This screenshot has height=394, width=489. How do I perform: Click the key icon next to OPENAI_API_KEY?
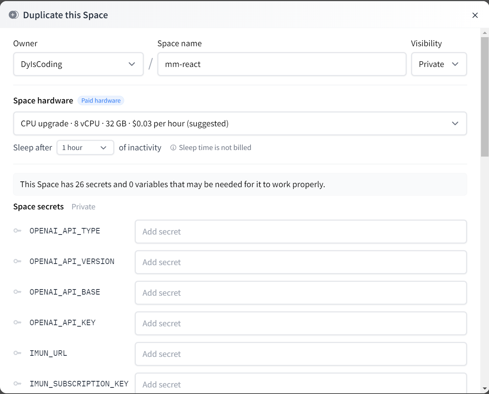(17, 323)
